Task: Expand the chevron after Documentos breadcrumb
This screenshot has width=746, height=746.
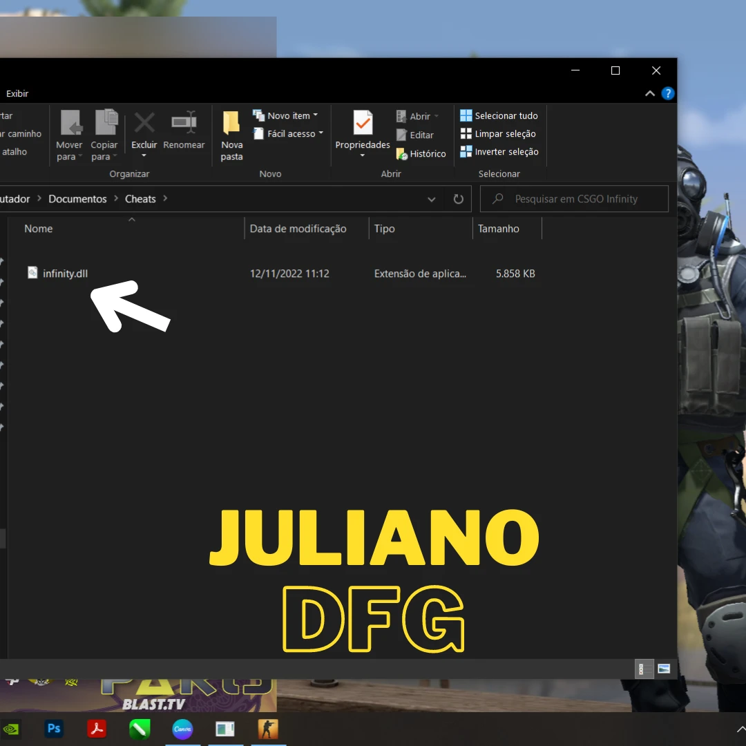Action: (x=116, y=198)
